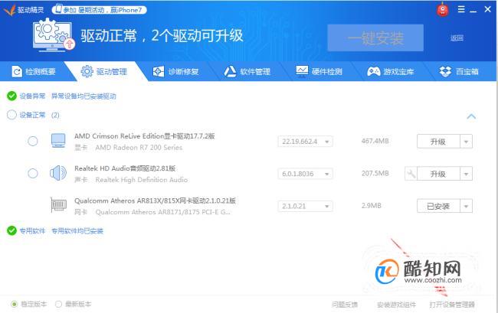The image size is (498, 313).
Task: Click the 百宝箱 box icon
Action: coord(445,71)
